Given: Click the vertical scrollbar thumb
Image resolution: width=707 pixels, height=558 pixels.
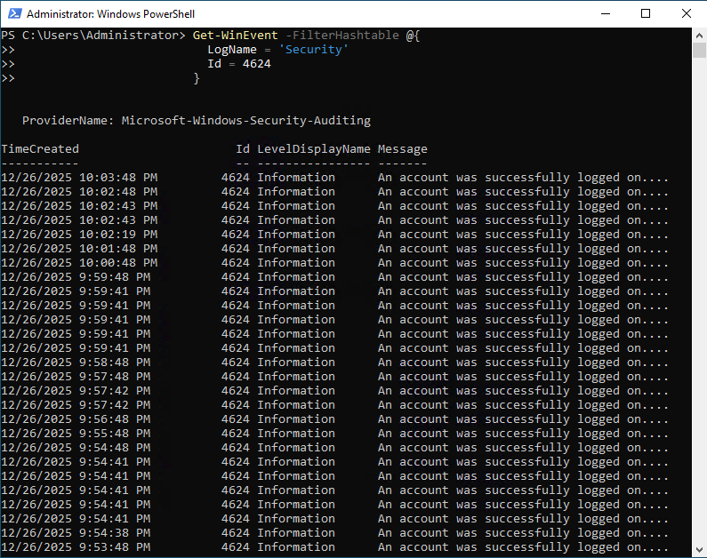Looking at the screenshot, I should tap(699, 50).
